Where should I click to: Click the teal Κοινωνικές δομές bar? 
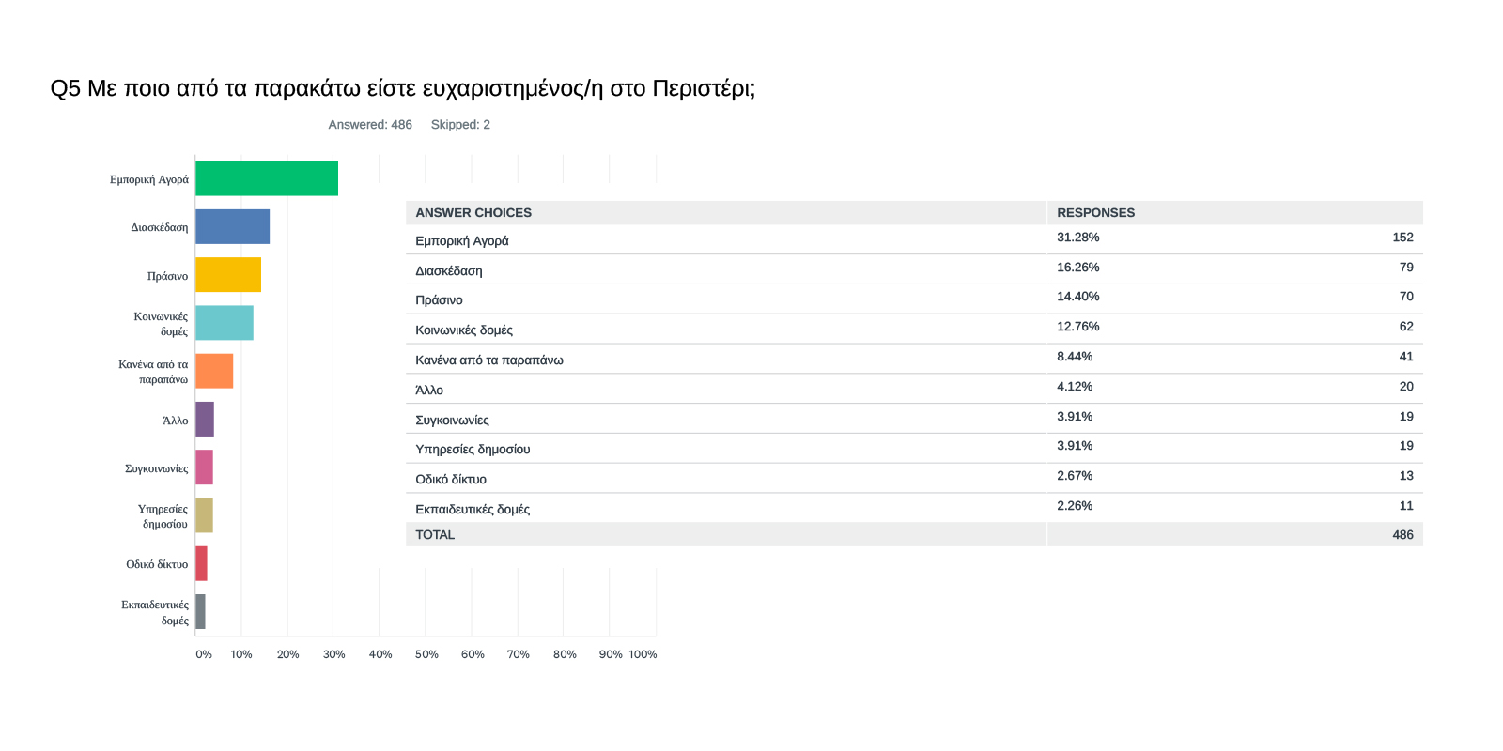[225, 323]
